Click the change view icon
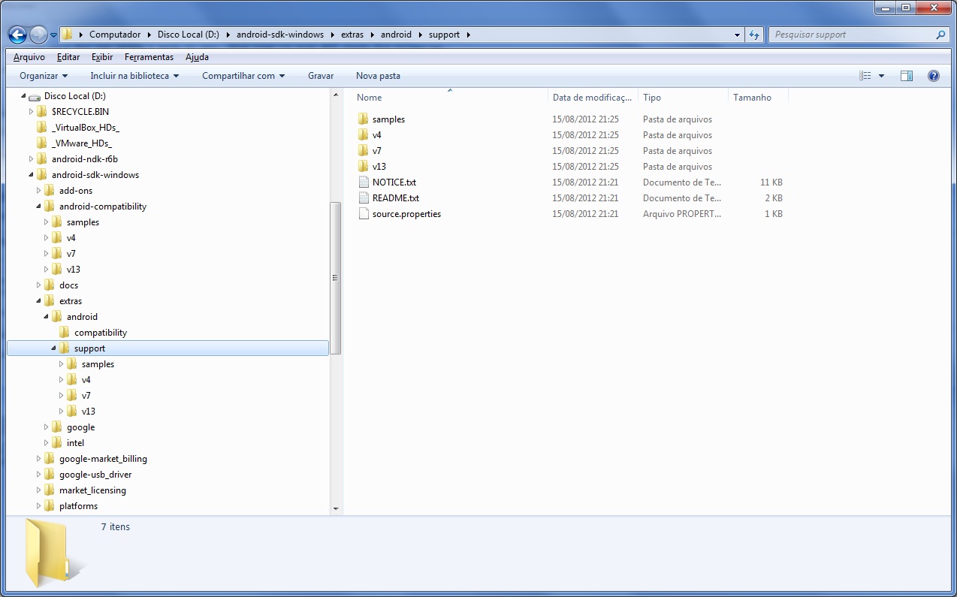Viewport: 957px width, 597px height. point(865,76)
